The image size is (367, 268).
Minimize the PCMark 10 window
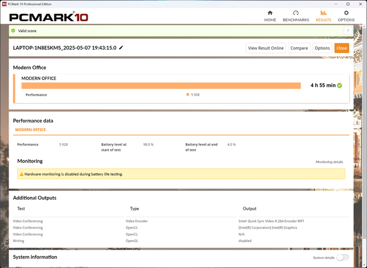tap(336, 4)
